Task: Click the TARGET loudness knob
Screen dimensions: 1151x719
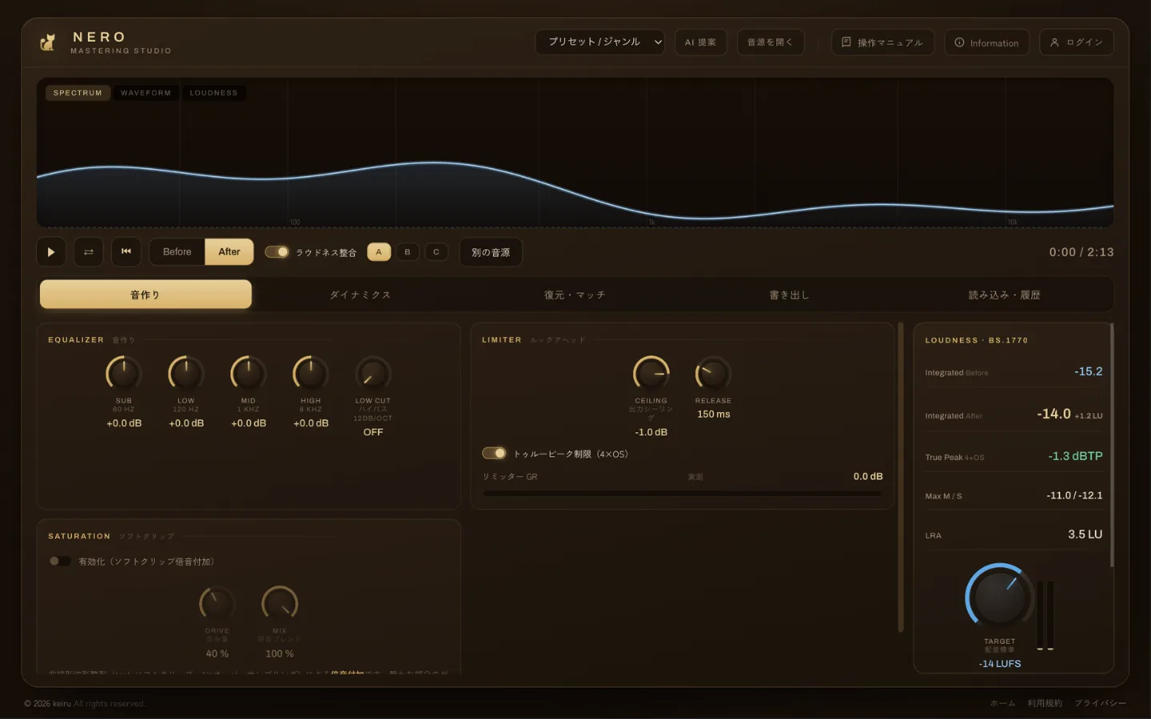Action: [999, 598]
